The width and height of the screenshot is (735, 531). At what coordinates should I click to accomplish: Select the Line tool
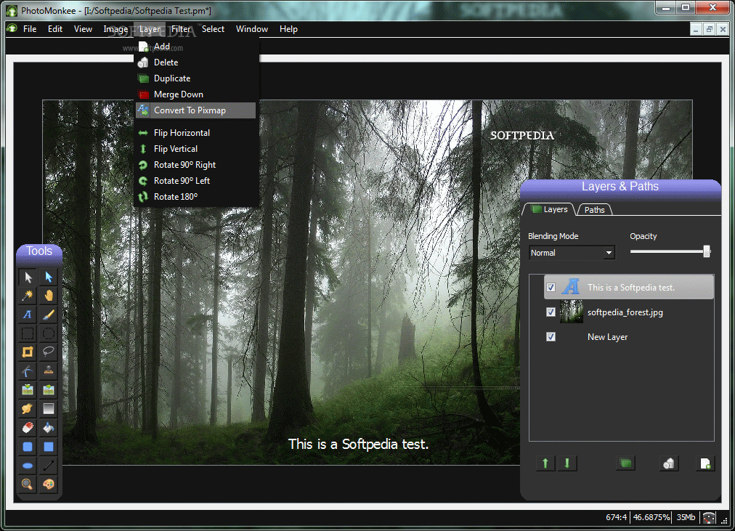click(48, 466)
